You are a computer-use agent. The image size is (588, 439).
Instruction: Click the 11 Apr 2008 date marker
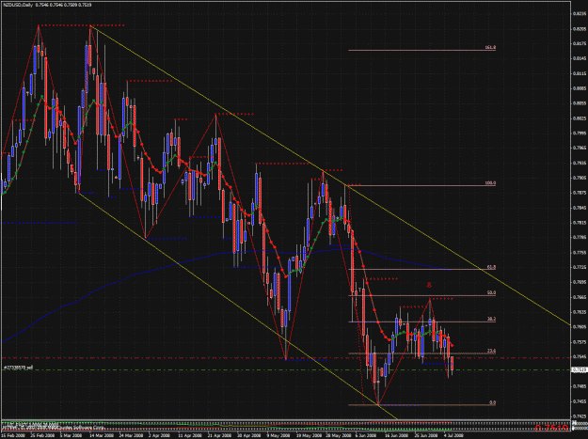(x=189, y=435)
